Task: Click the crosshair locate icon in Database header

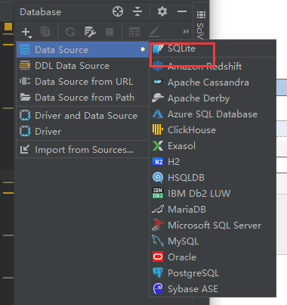Action: 118,11
